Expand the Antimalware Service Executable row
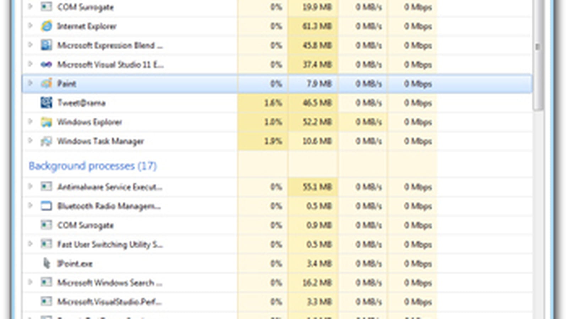Viewport: 568px width, 319px height. (31, 186)
